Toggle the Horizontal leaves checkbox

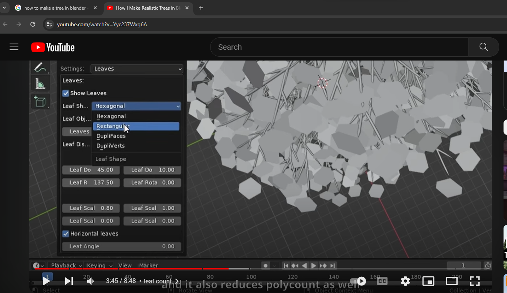[x=66, y=234]
